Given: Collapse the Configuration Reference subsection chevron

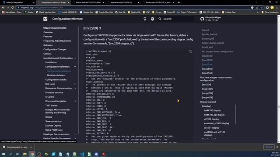Looking at the screenshot, I should [x=75, y=67].
